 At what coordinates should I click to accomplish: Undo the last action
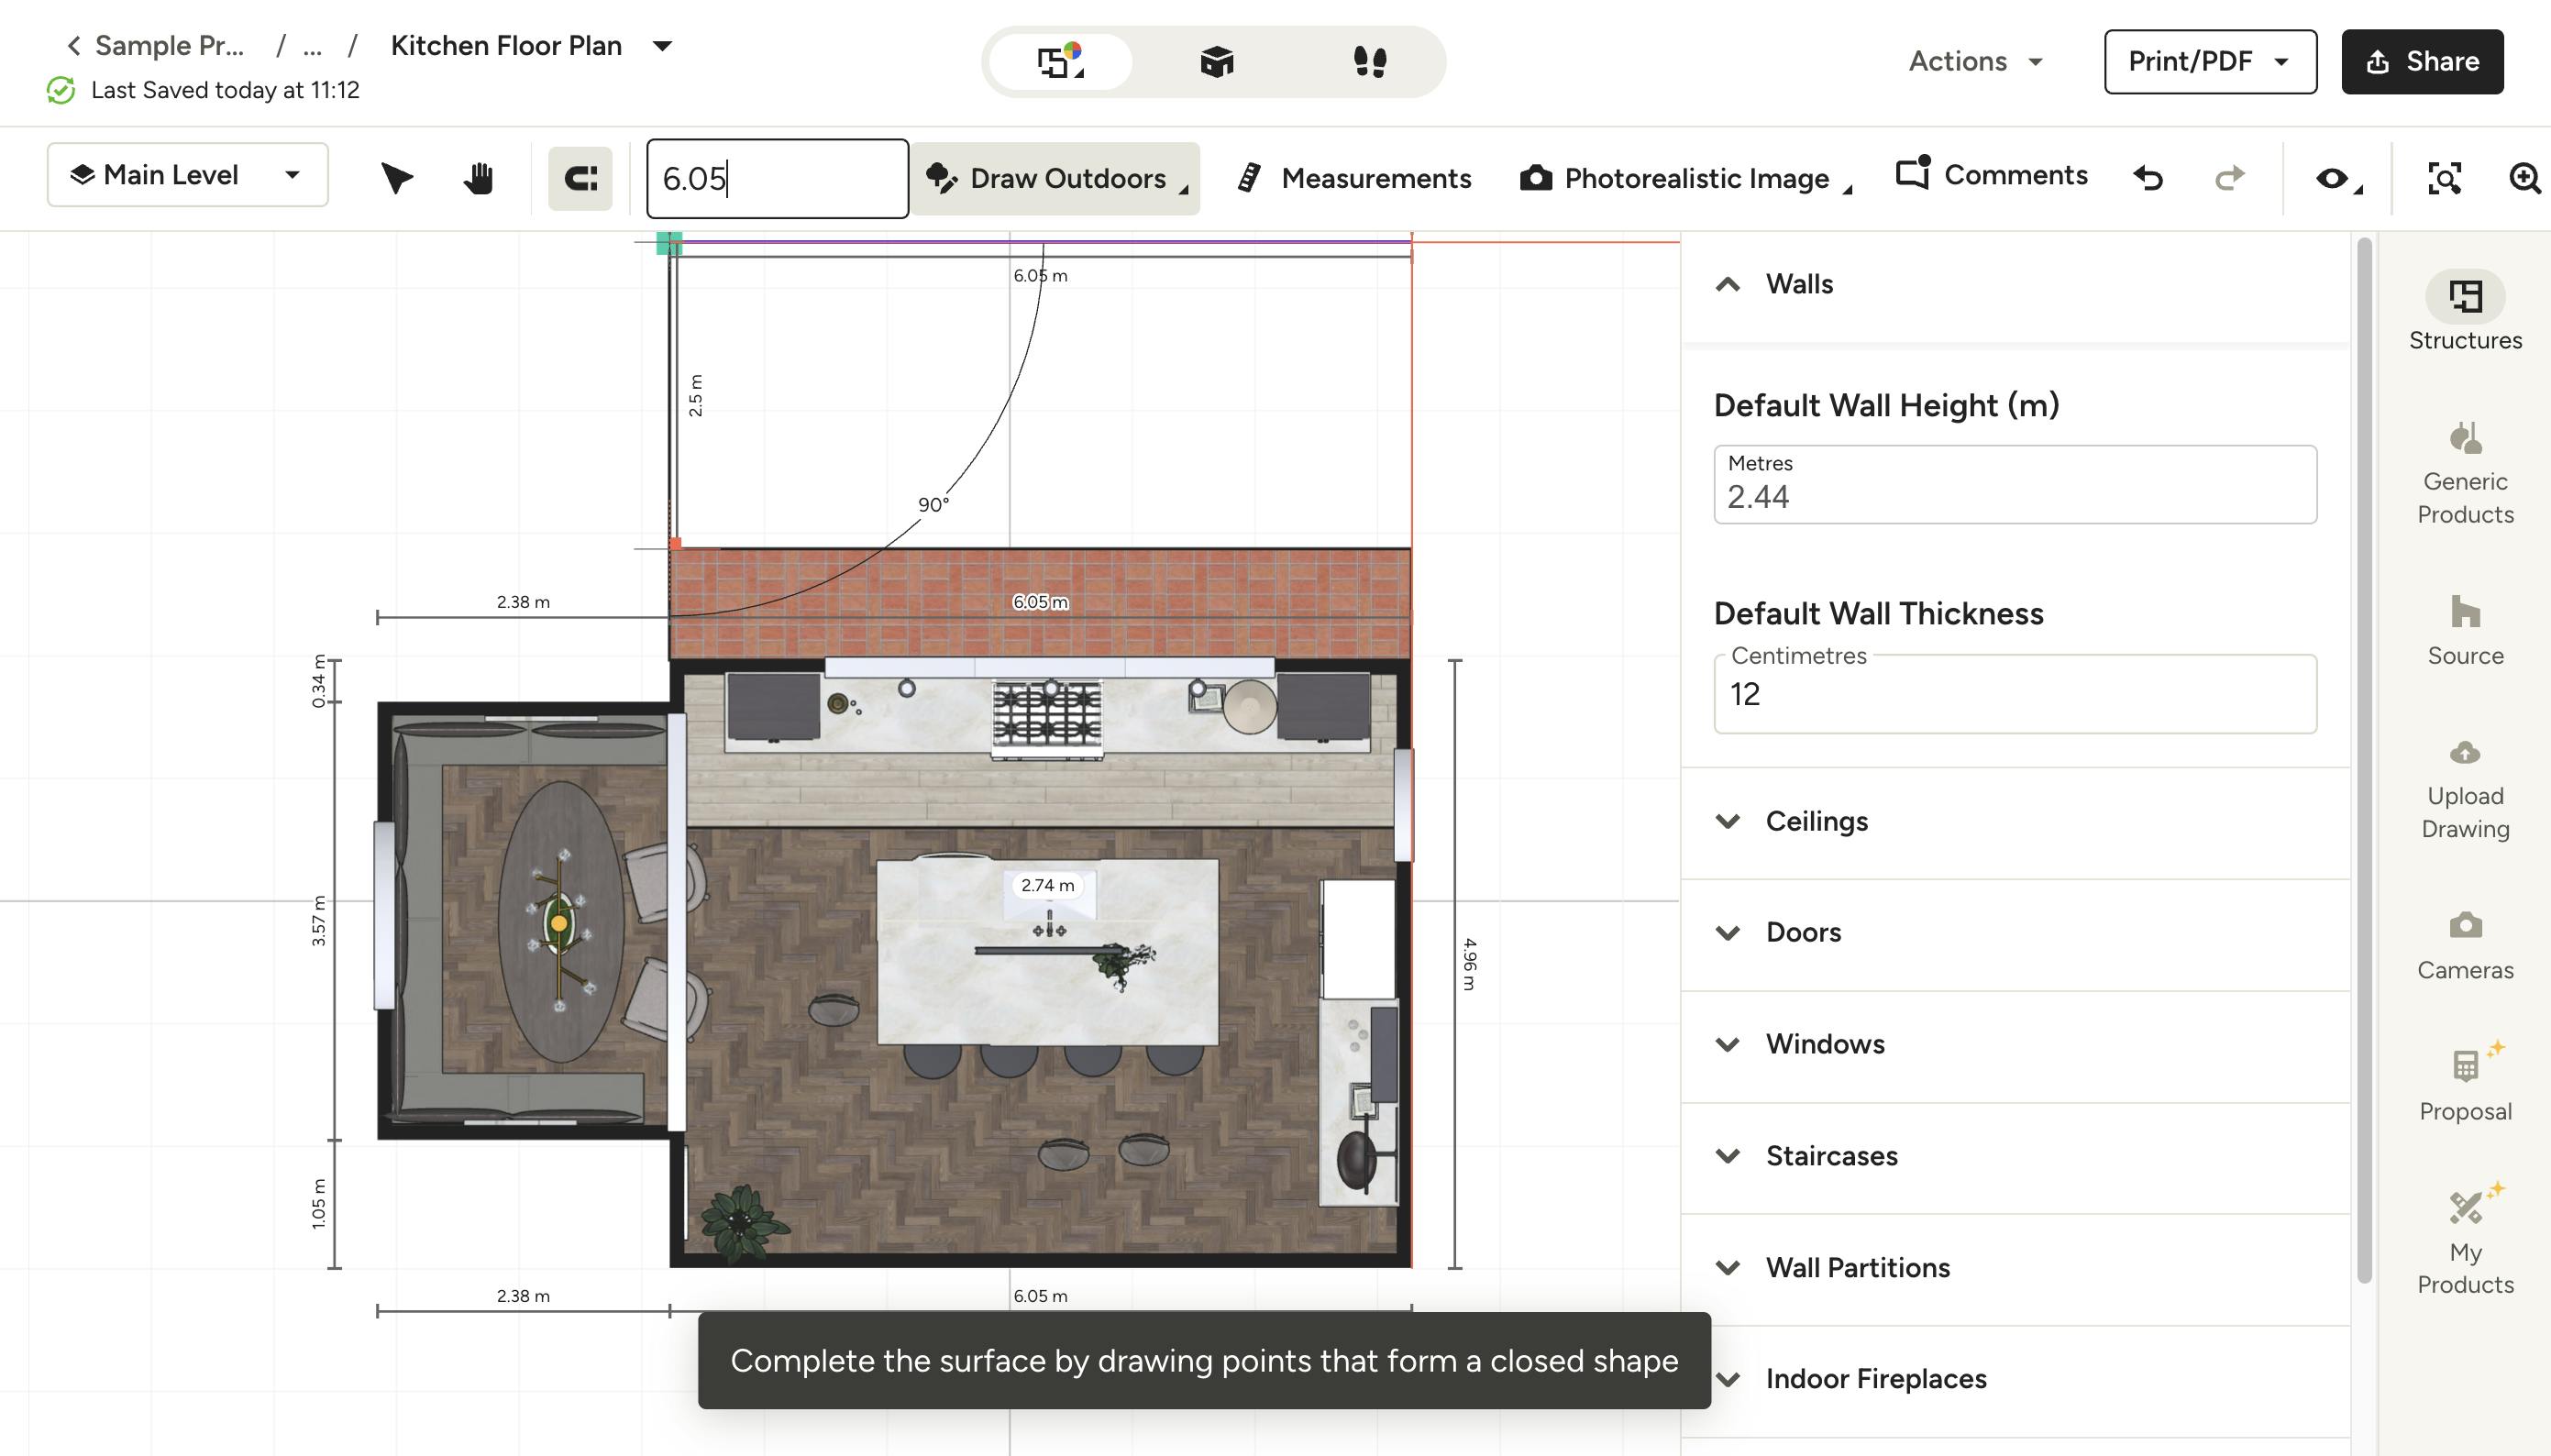pyautogui.click(x=2148, y=178)
